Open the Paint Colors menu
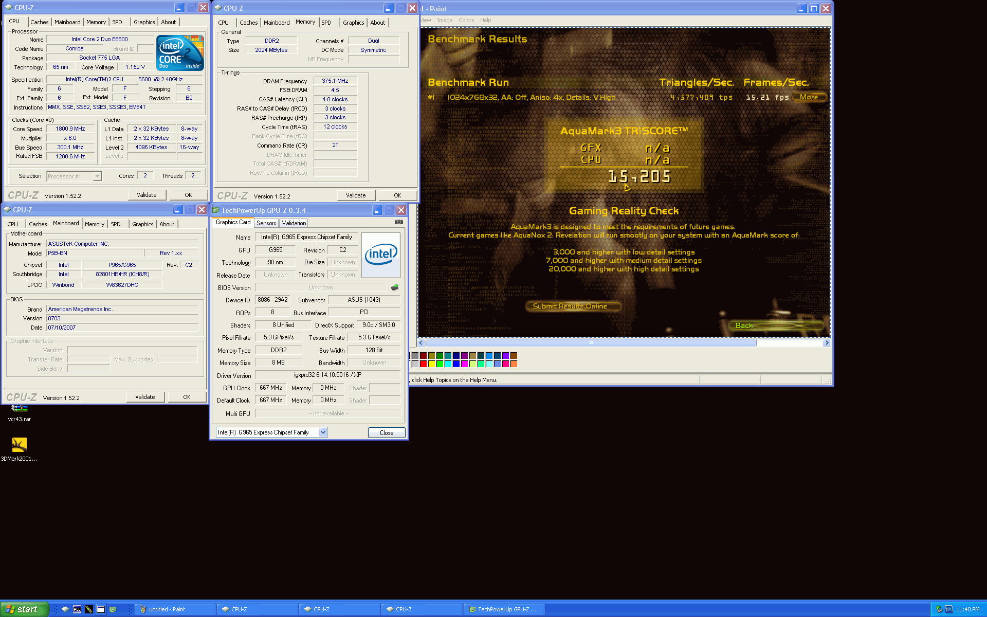 point(466,21)
